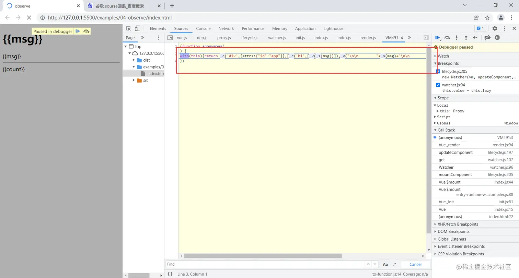Screen dimensions: 519x278
Task: Select the Step over next function call icon
Action: click(447, 38)
